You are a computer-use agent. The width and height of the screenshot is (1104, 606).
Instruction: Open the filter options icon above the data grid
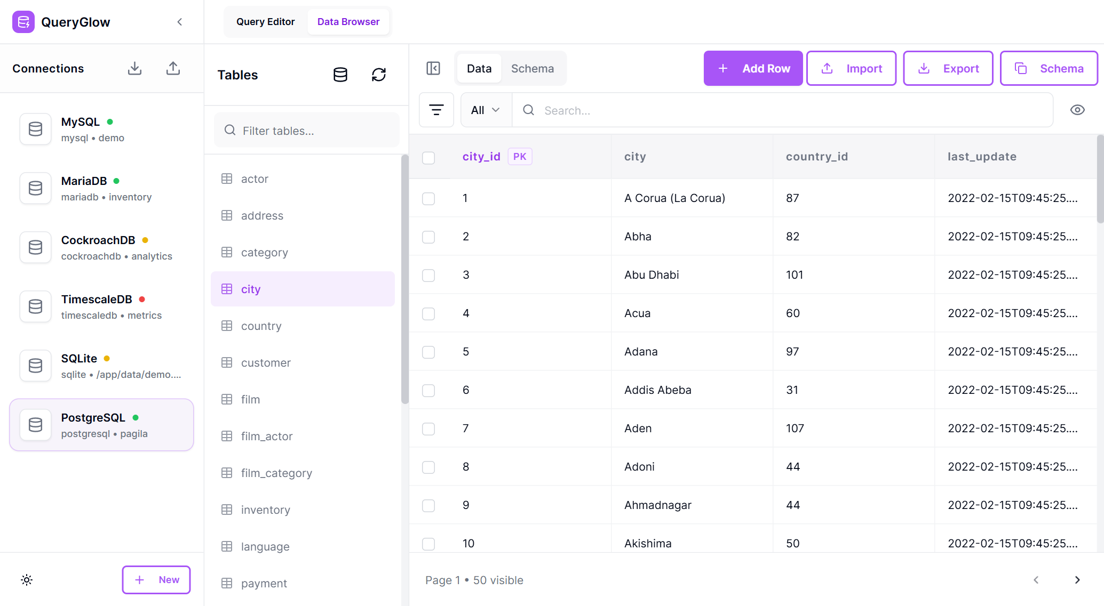(x=436, y=110)
